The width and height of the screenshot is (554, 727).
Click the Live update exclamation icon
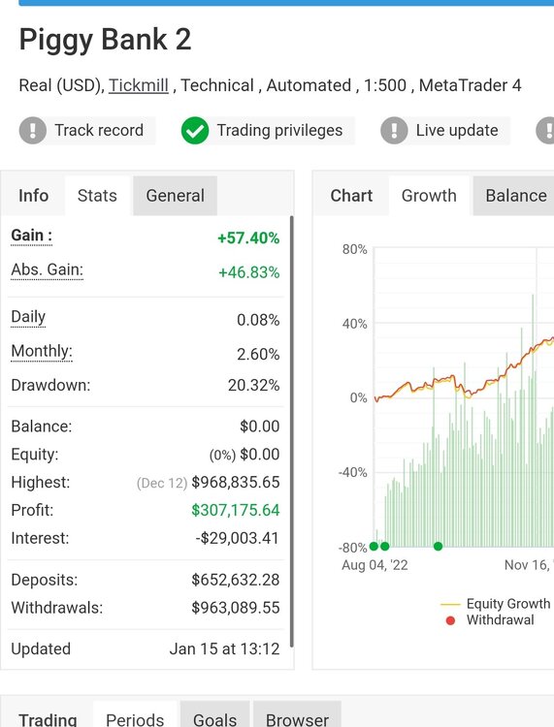pos(394,130)
